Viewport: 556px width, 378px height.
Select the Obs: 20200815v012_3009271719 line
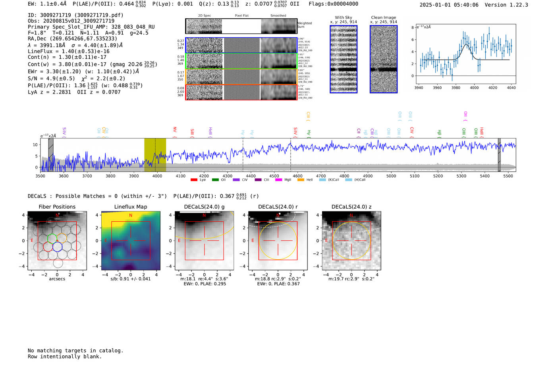tap(71, 21)
